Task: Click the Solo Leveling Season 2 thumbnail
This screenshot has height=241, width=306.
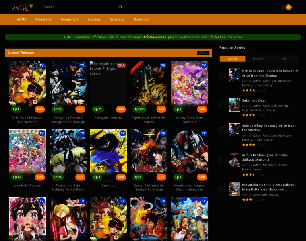Action: click(x=234, y=130)
